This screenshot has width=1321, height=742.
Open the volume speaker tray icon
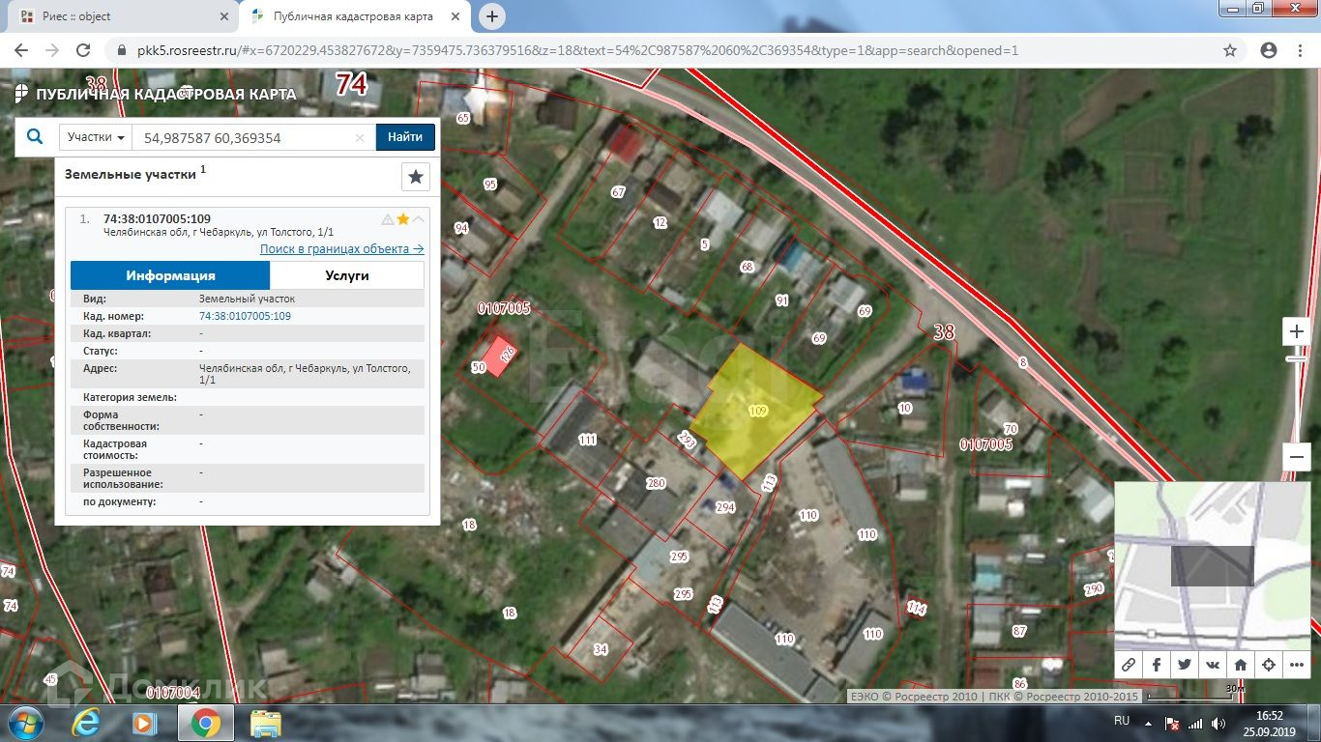1217,723
